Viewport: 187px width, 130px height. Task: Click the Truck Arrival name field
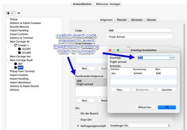tap(140, 37)
